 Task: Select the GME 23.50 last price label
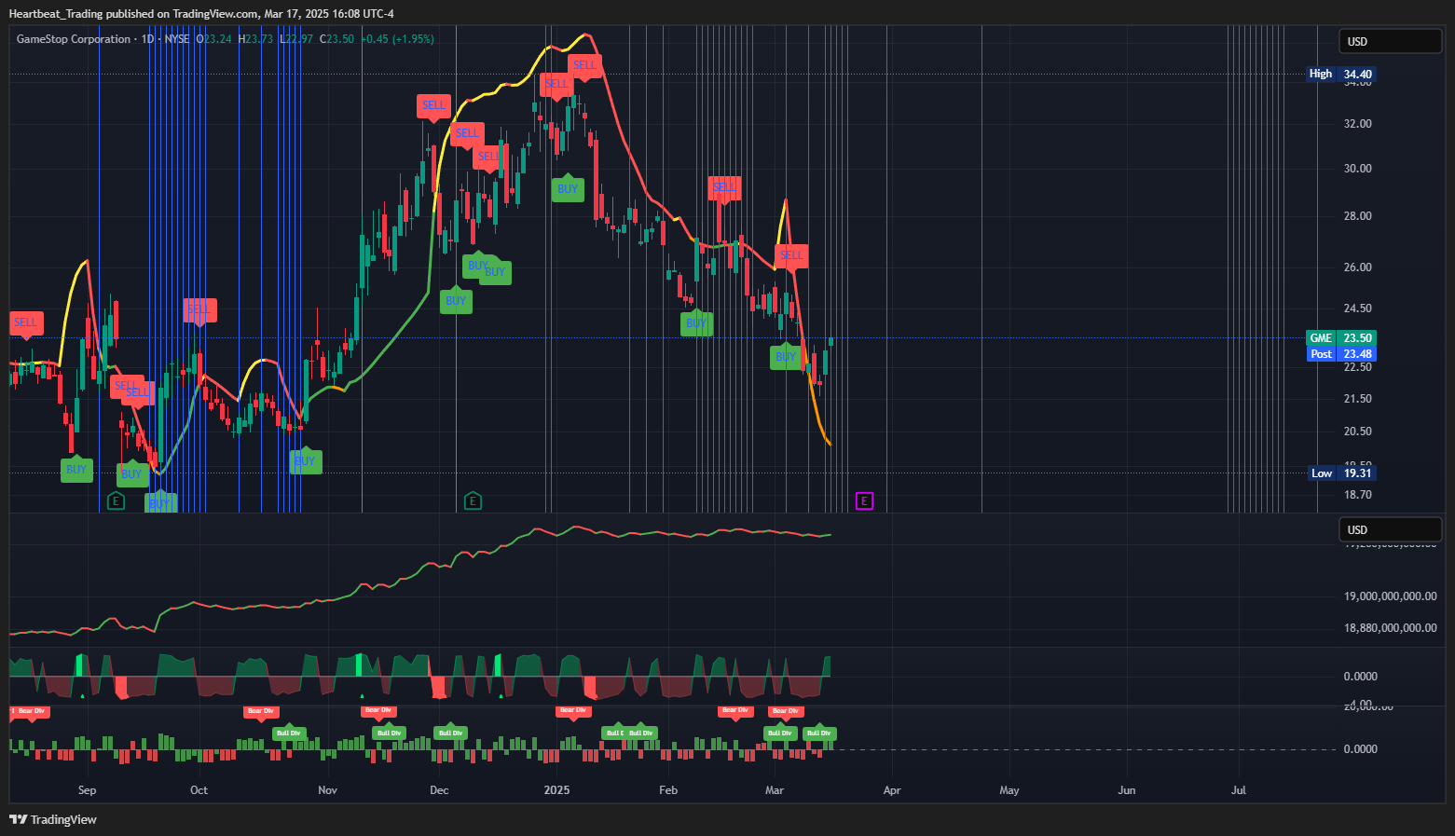tap(1340, 338)
